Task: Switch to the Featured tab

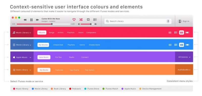Action: [59, 70]
